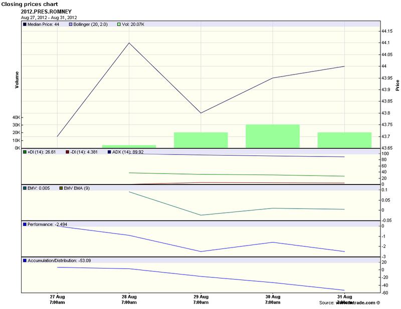Click the price peak point at 28 Aug
Screen dimensions: 401x309
pos(129,43)
